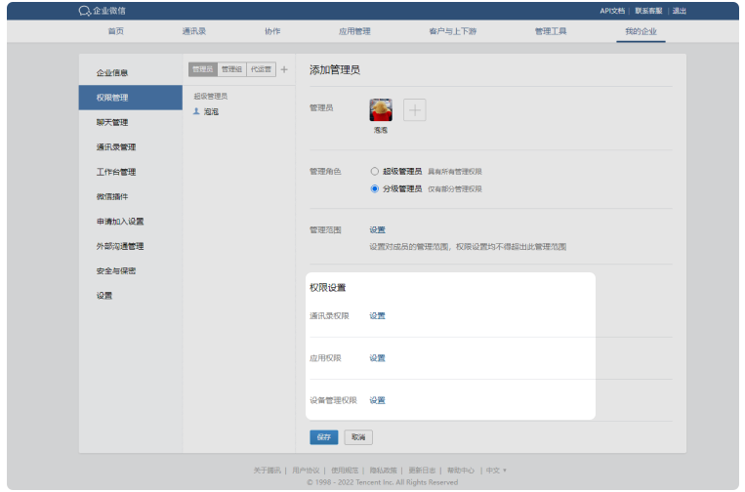Open 通讯录 in the top navigation

pos(193,31)
